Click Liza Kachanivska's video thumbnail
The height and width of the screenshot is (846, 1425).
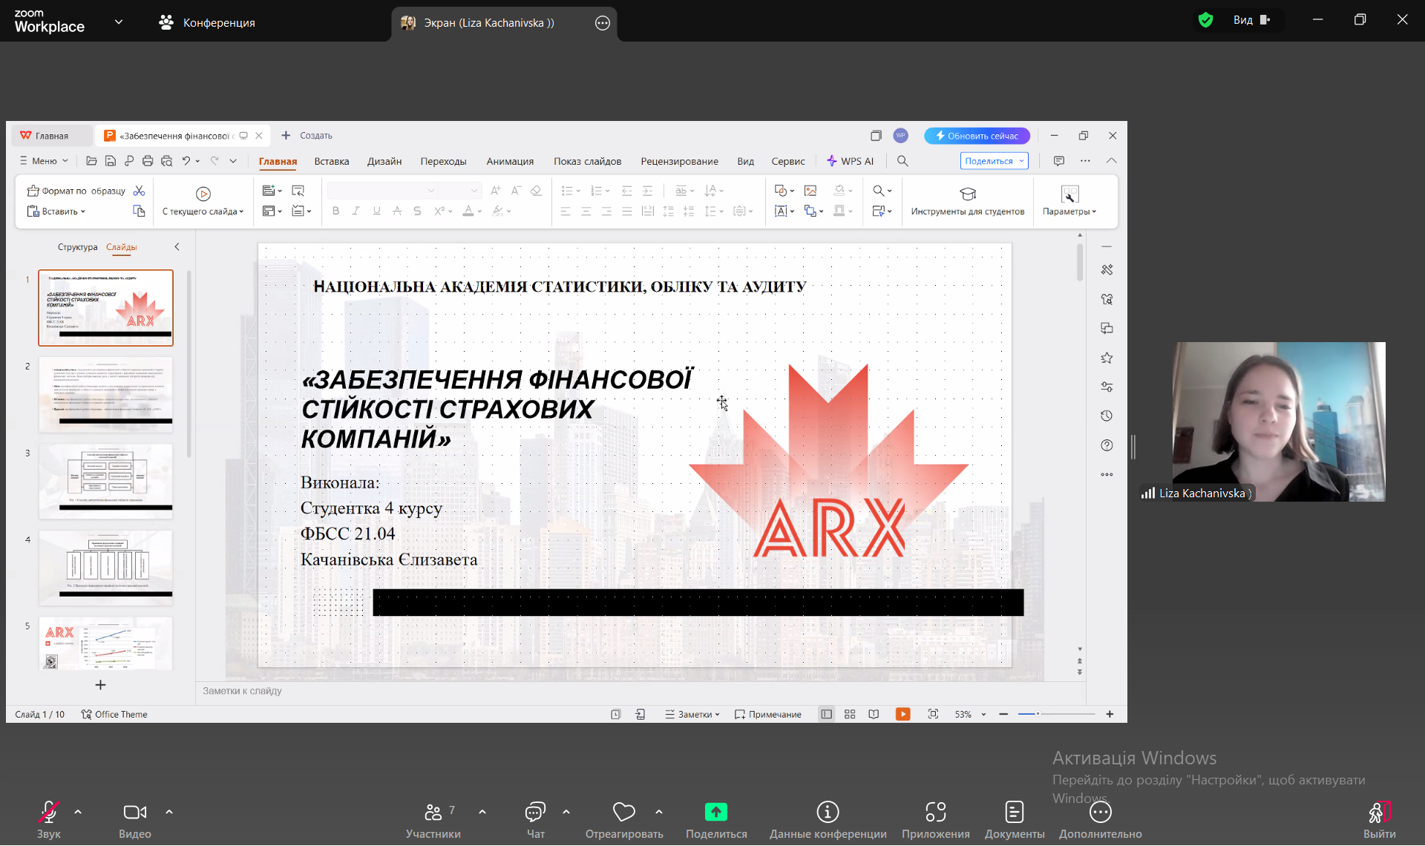[x=1278, y=422]
